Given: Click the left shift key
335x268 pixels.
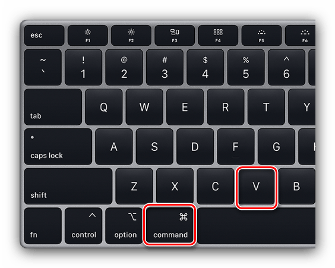Looking at the screenshot, I should point(68,186).
